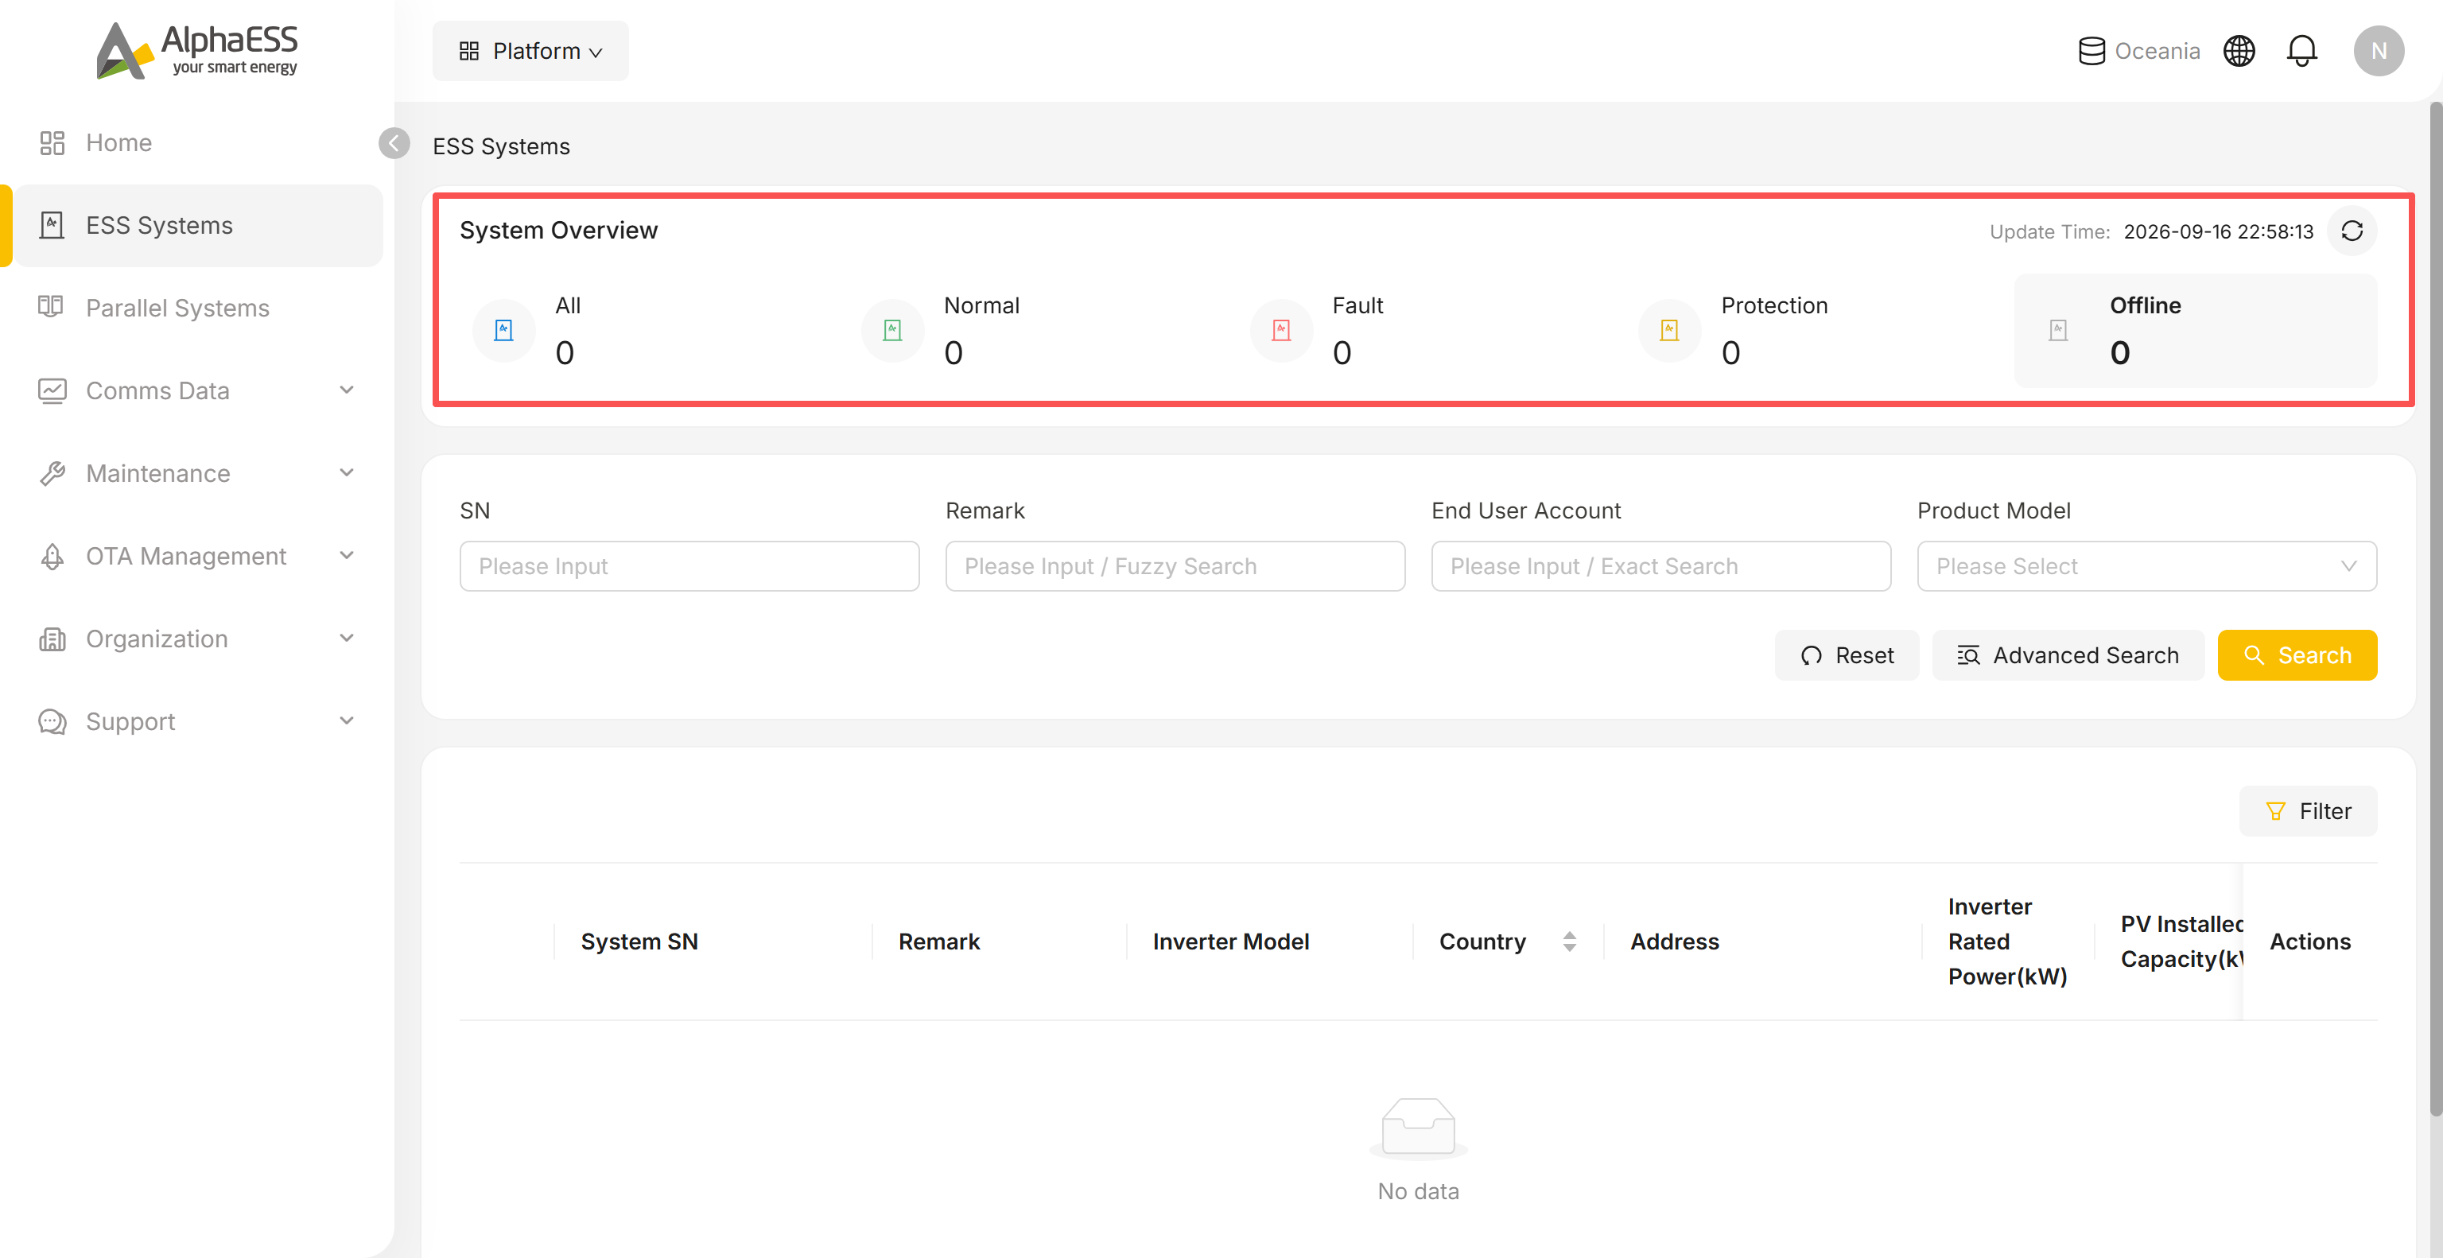Open the notifications bell
The width and height of the screenshot is (2443, 1258).
[2301, 51]
